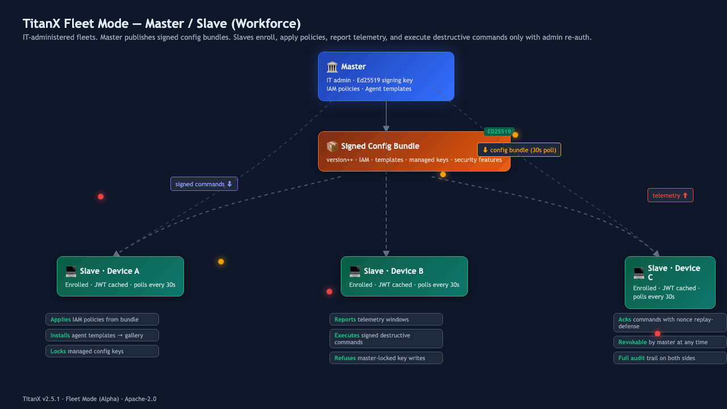Click 'Locks managed config keys' item
727x409 pixels.
coord(102,351)
